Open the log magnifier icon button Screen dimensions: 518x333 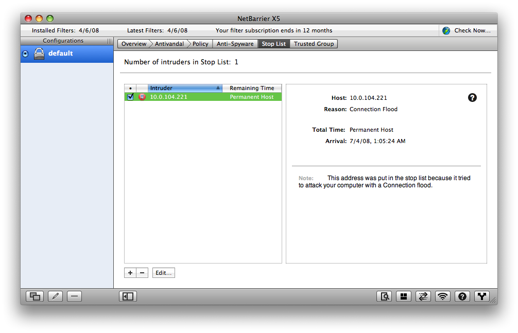tap(384, 296)
